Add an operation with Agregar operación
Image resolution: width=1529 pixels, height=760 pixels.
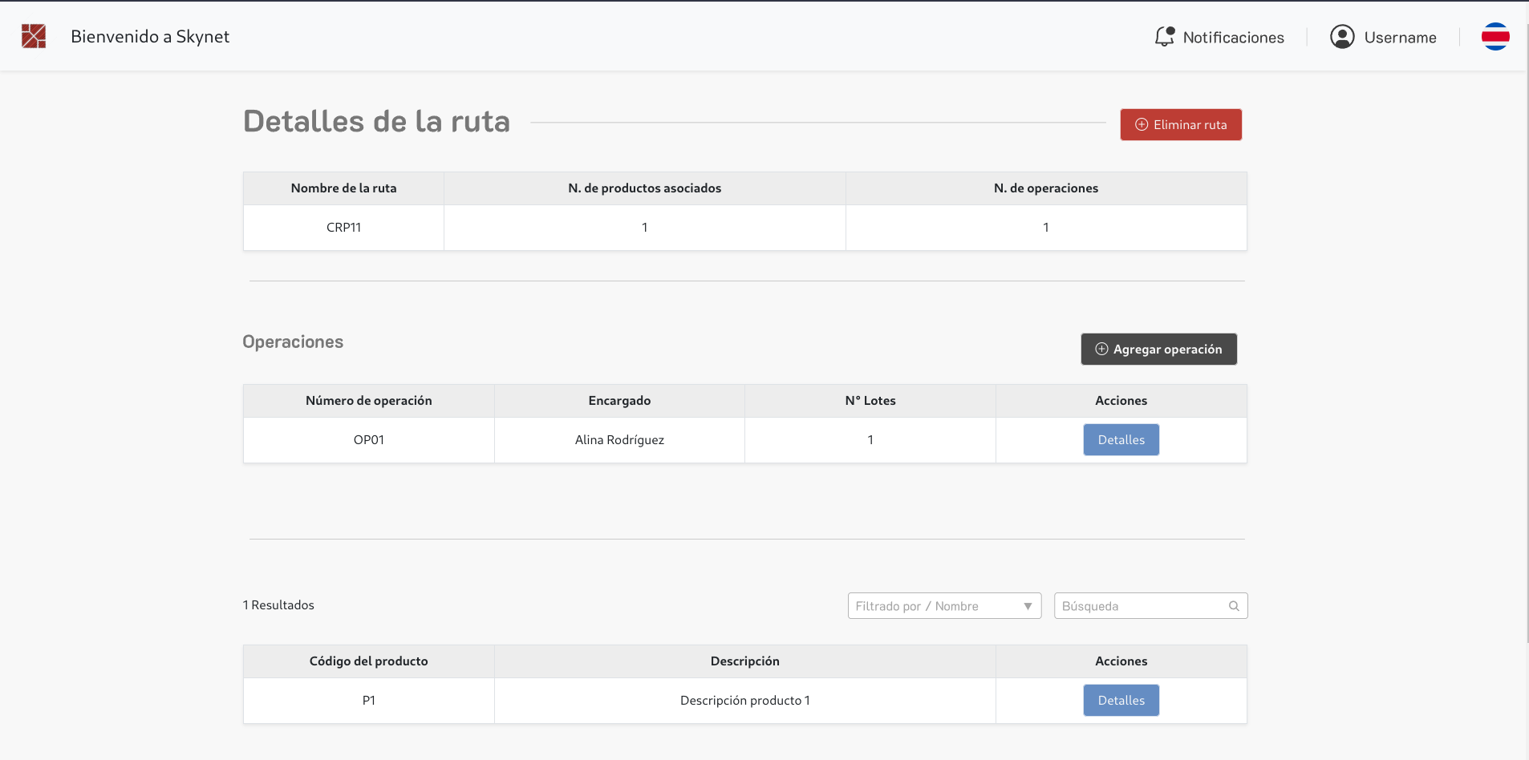pyautogui.click(x=1158, y=349)
